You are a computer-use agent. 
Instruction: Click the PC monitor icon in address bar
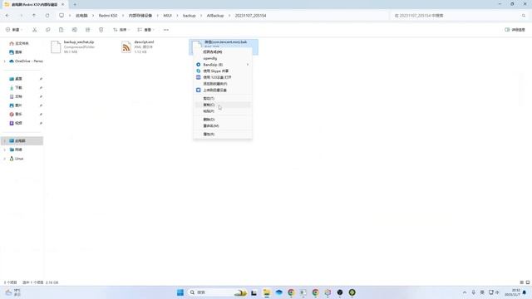(x=62, y=16)
